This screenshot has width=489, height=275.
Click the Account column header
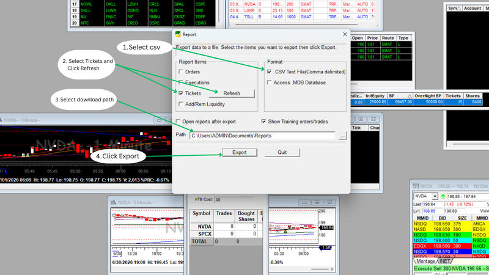click(472, 9)
